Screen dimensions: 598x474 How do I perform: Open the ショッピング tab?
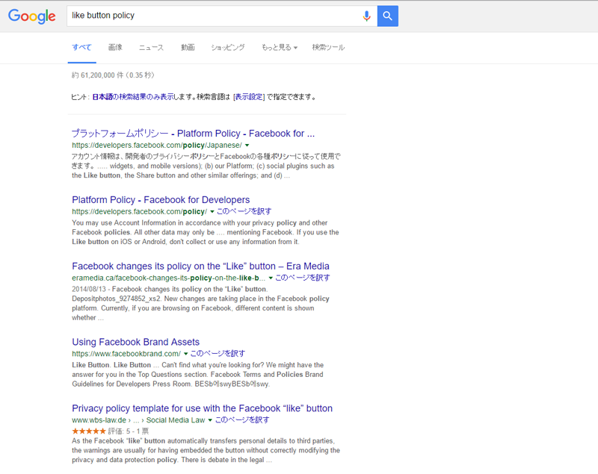(228, 47)
